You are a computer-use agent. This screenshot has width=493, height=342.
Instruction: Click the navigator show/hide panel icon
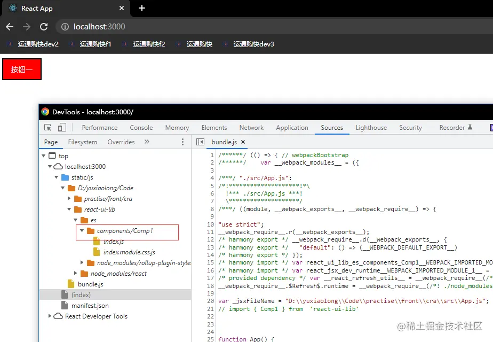(199, 142)
